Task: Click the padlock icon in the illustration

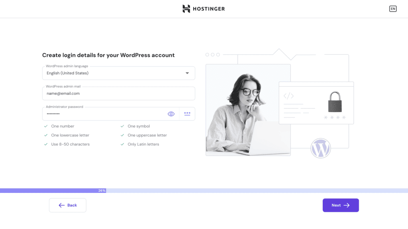Action: (x=335, y=102)
